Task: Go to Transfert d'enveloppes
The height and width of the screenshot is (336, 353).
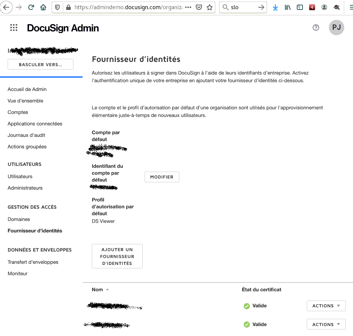Action: (x=33, y=262)
